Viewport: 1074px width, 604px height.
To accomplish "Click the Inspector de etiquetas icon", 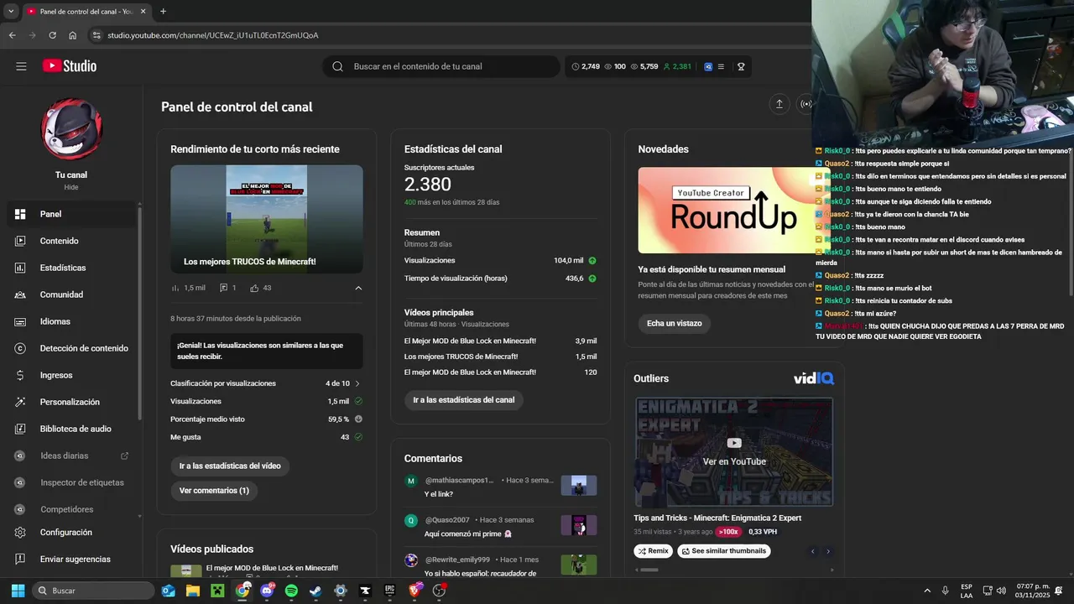I will pos(20,482).
